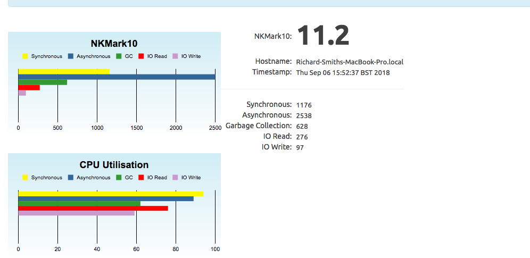Click the 100 axis label in CPU Utilisation chart
530x258 pixels.
coord(216,249)
